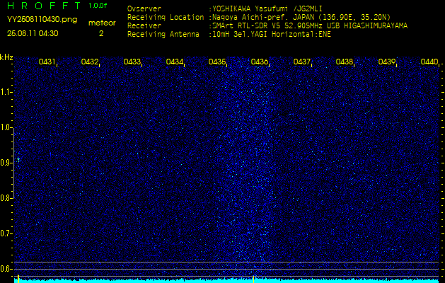
Task: Click the date stamp 25.08.11 04:30
Action: [x=33, y=33]
